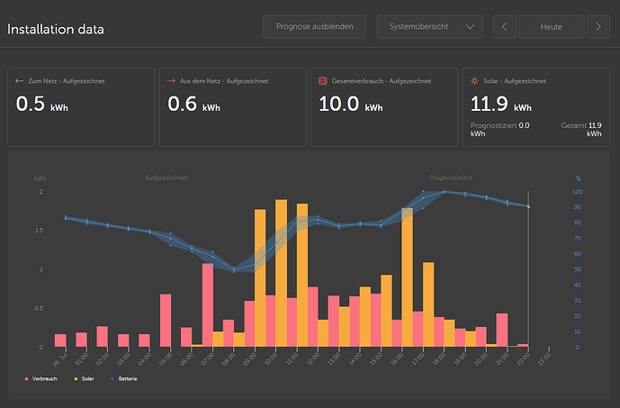Click the Aufgezeichnet label above the chart

pos(166,177)
